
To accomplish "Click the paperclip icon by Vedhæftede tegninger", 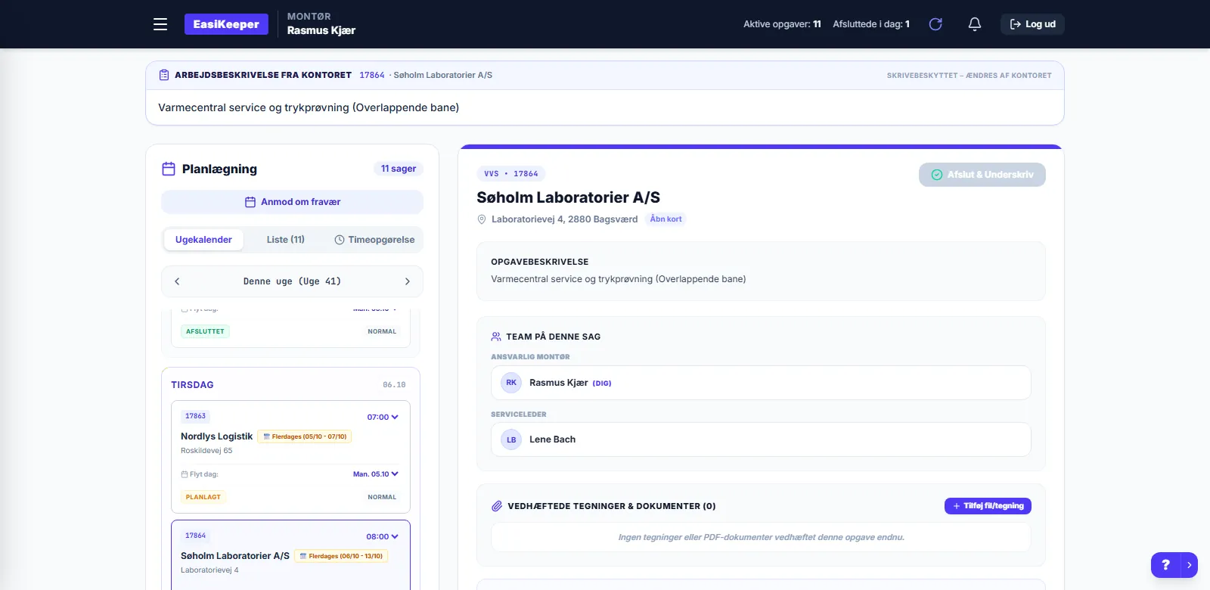I will [x=497, y=506].
